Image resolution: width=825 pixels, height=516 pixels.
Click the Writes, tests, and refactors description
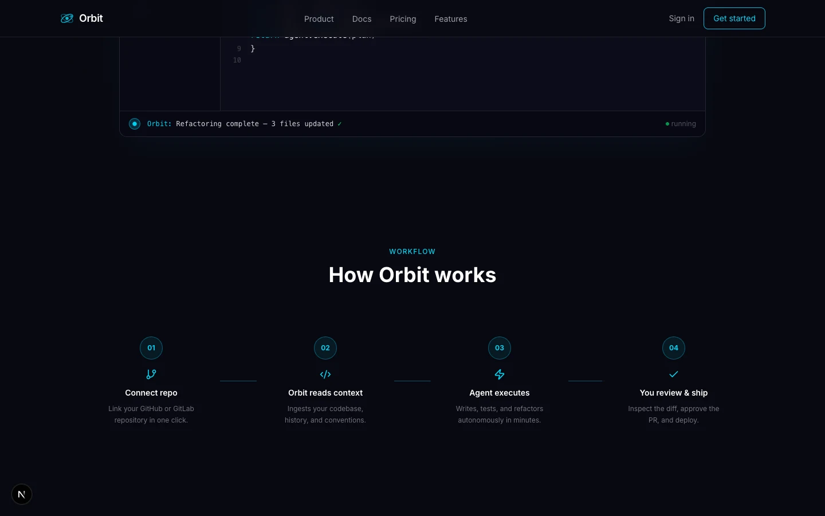tap(500, 415)
